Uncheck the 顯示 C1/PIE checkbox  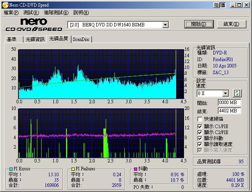point(200,127)
